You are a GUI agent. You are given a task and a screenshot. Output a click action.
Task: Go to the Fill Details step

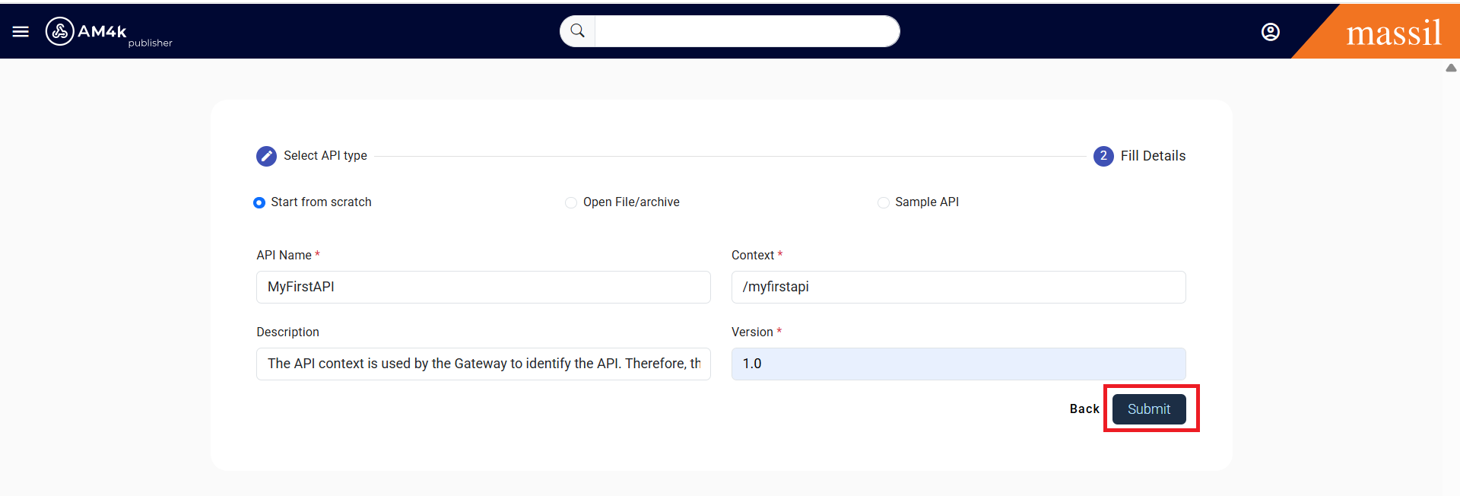click(x=1152, y=156)
